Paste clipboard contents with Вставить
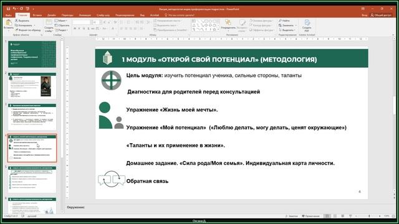The image size is (399, 224). [x=8, y=25]
